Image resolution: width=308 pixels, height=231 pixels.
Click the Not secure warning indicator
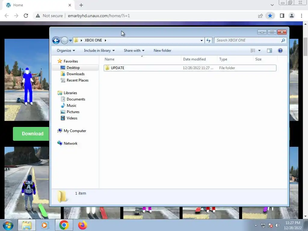click(49, 16)
